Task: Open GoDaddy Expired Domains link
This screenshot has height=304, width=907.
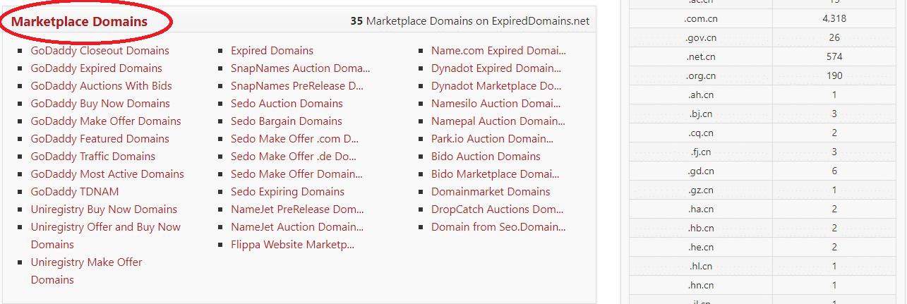Action: click(x=96, y=68)
